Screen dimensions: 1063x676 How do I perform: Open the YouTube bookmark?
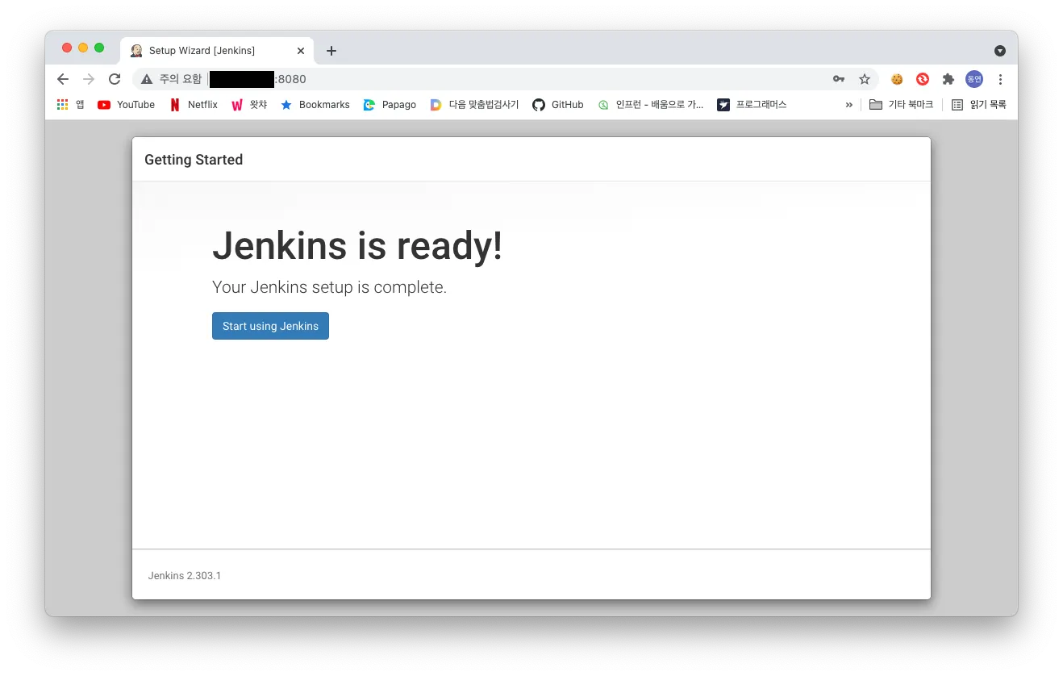pos(127,105)
